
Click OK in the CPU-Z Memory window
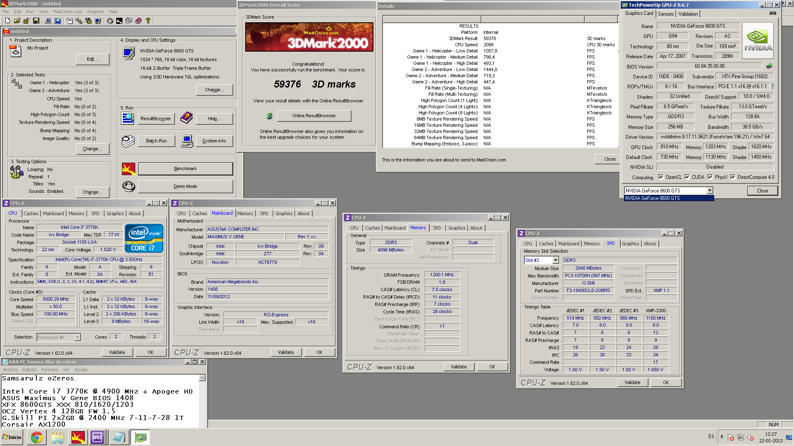click(x=492, y=367)
